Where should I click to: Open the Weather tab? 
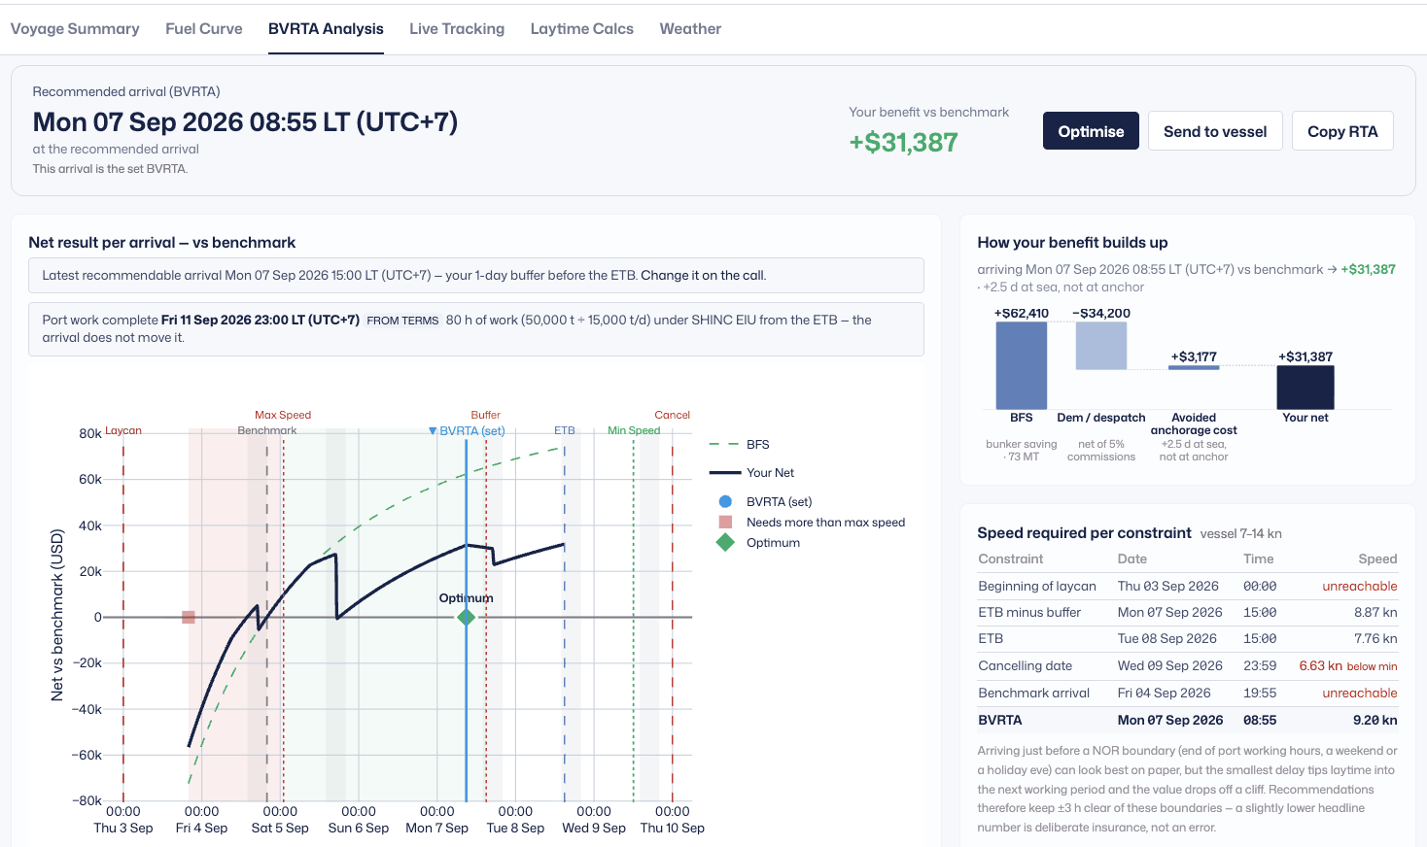coord(690,29)
